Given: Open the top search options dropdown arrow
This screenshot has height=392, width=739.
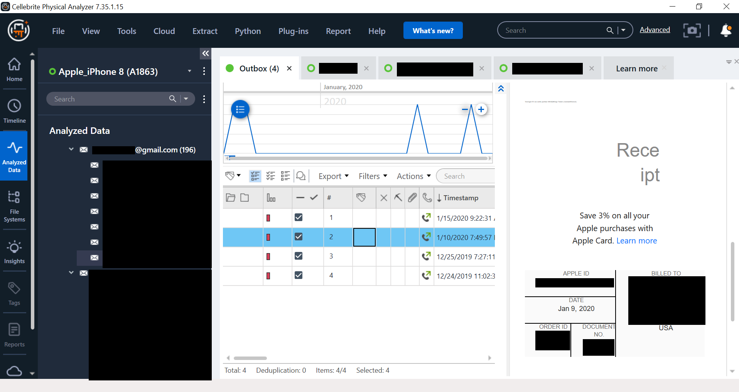Looking at the screenshot, I should [x=623, y=30].
